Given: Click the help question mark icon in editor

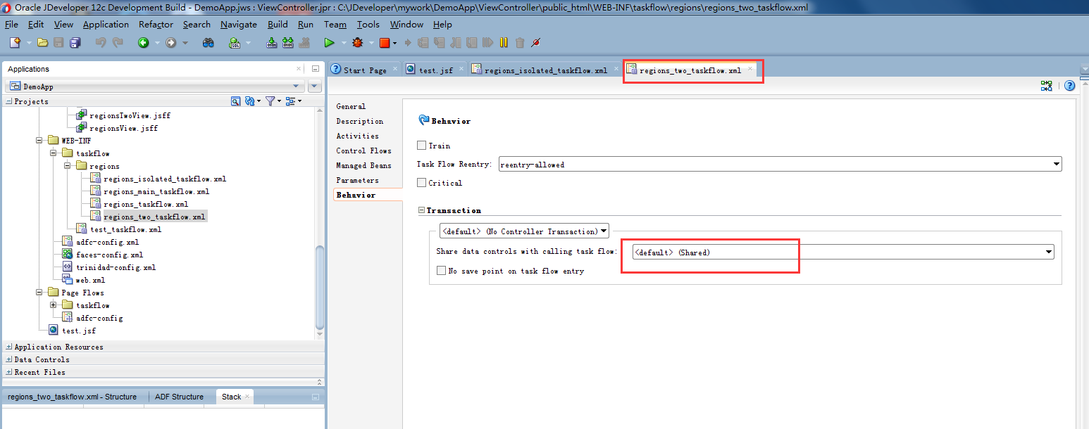Looking at the screenshot, I should [x=1069, y=86].
